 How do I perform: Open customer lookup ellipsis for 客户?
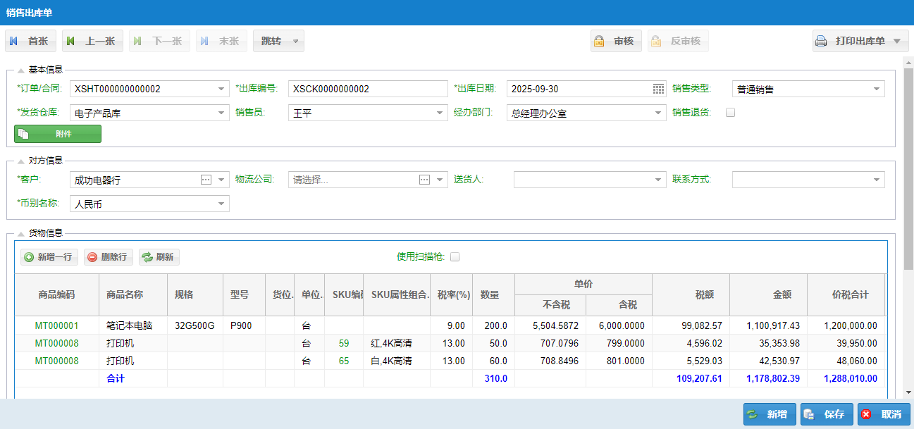[206, 180]
